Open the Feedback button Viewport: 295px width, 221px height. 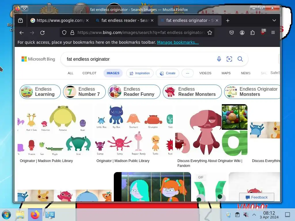pos(257,197)
